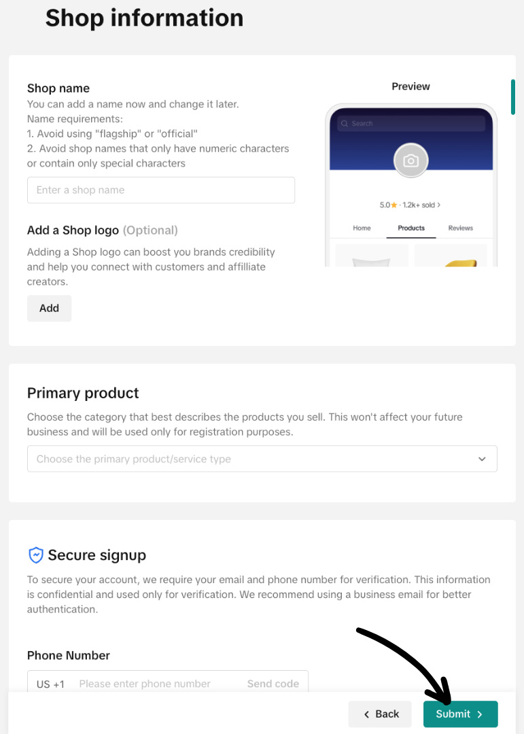Select the Products tab in the preview
The width and height of the screenshot is (524, 734).
pos(411,228)
